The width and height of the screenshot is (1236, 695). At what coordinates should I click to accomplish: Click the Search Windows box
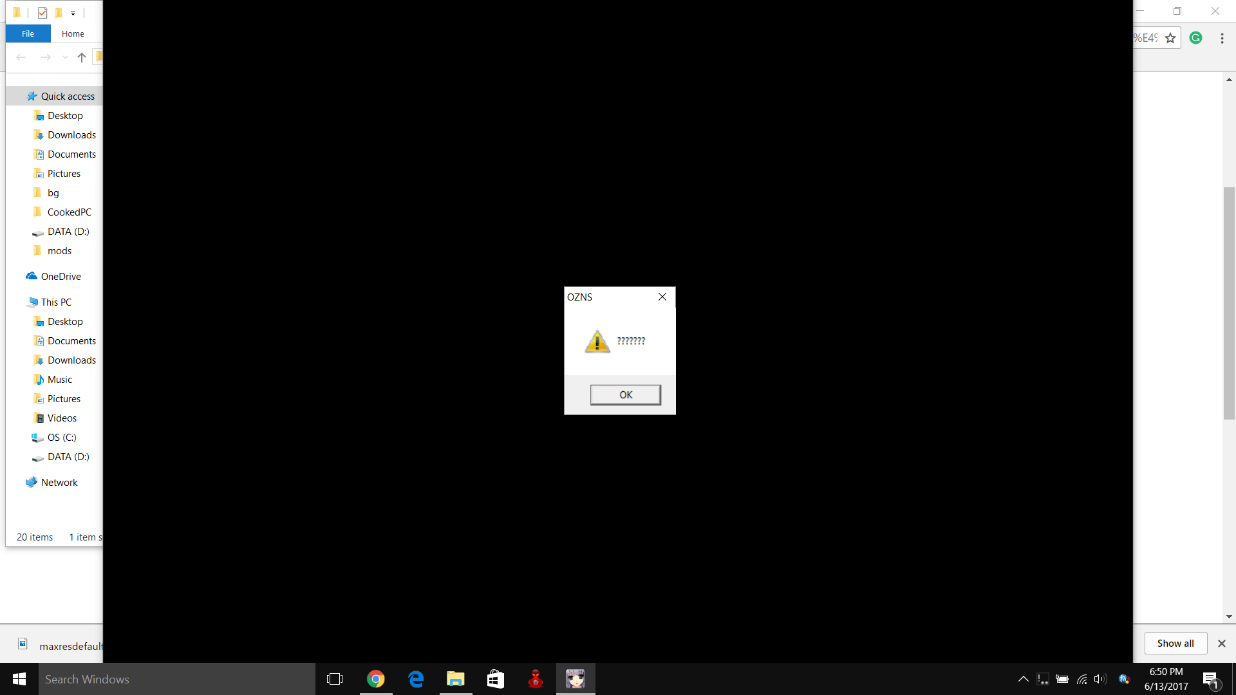point(177,679)
